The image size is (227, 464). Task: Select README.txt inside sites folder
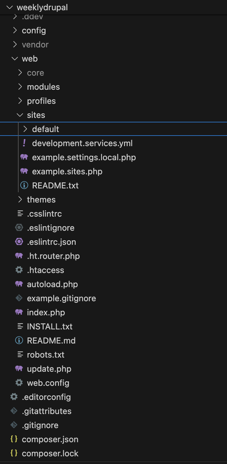point(55,186)
